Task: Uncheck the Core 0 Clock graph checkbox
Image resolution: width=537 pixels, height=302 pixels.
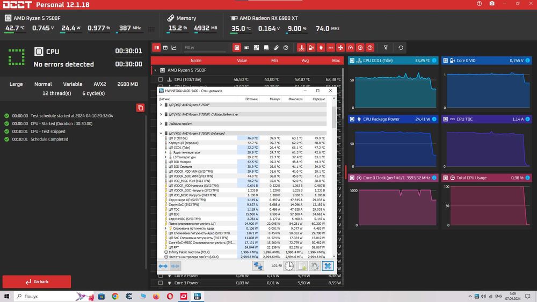Action: [352, 178]
